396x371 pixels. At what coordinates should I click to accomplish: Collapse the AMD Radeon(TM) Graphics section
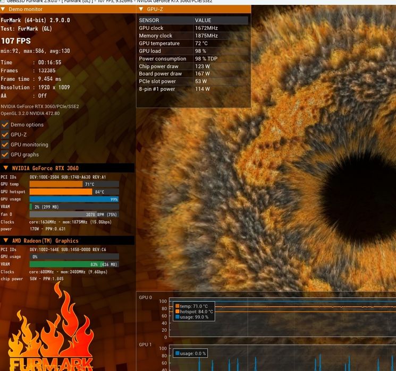pyautogui.click(x=6, y=240)
